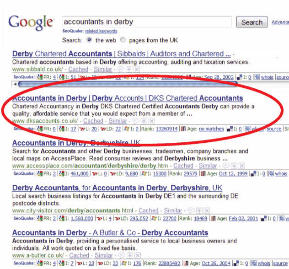Viewport: 289px width, 269px height.
Task: Open the comment bubble icon for sibbald.co.uk result
Action: pyautogui.click(x=121, y=70)
